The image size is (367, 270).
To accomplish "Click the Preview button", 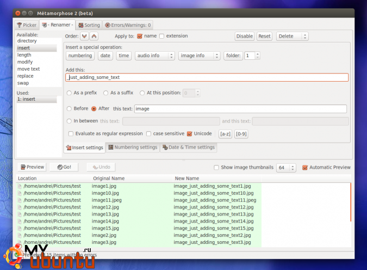I will tap(32, 167).
